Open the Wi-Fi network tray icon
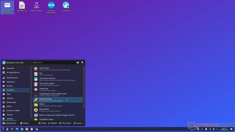 (210, 129)
